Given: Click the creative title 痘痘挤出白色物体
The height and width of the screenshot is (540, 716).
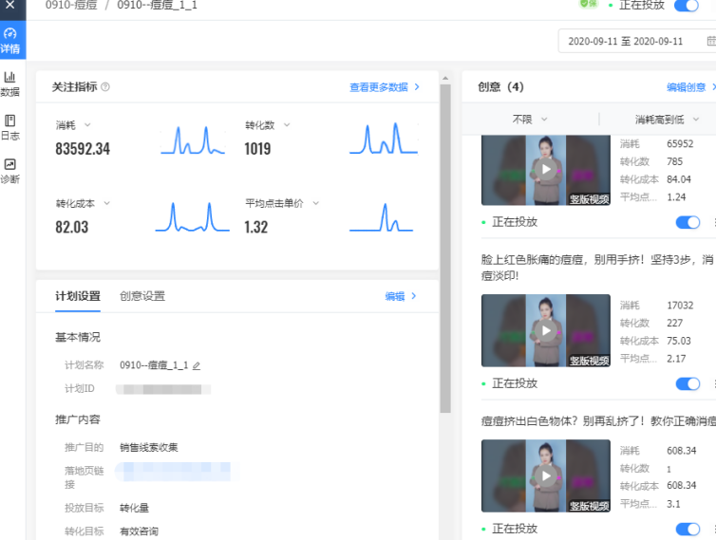Looking at the screenshot, I should point(598,420).
